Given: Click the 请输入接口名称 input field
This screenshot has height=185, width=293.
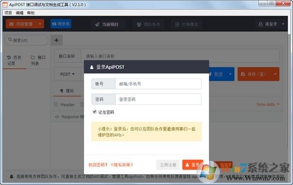Looking at the screenshot, I should 180,56.
